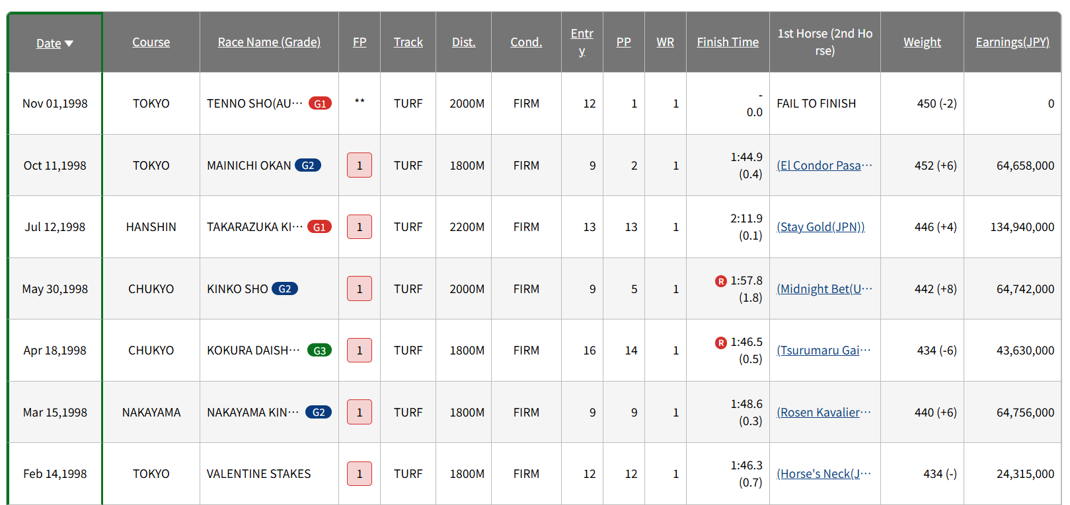Click 1st place badge for Kokura Daishoten
Screen dimensions: 1070x505
click(x=360, y=351)
